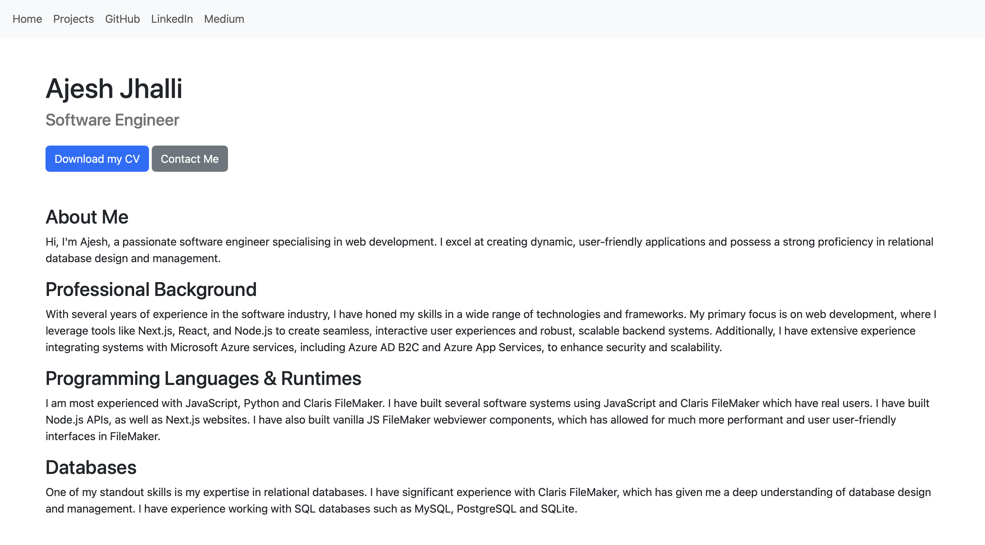Screen dimensions: 985x545
Task: Click the navigation bar Projects item
Action: (73, 18)
